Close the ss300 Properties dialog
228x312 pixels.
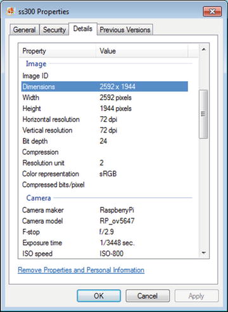(212, 11)
